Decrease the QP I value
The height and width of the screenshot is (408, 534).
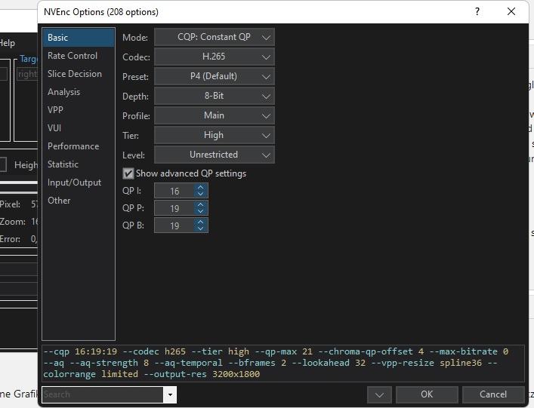201,194
